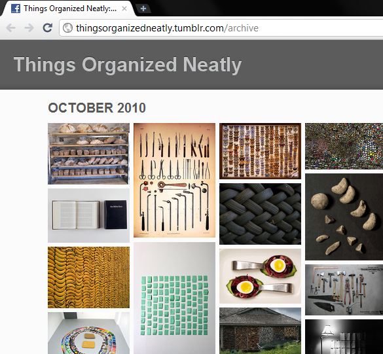The height and width of the screenshot is (354, 383).
Task: Open the framed butterfly collection thumbnail
Action: point(260,151)
